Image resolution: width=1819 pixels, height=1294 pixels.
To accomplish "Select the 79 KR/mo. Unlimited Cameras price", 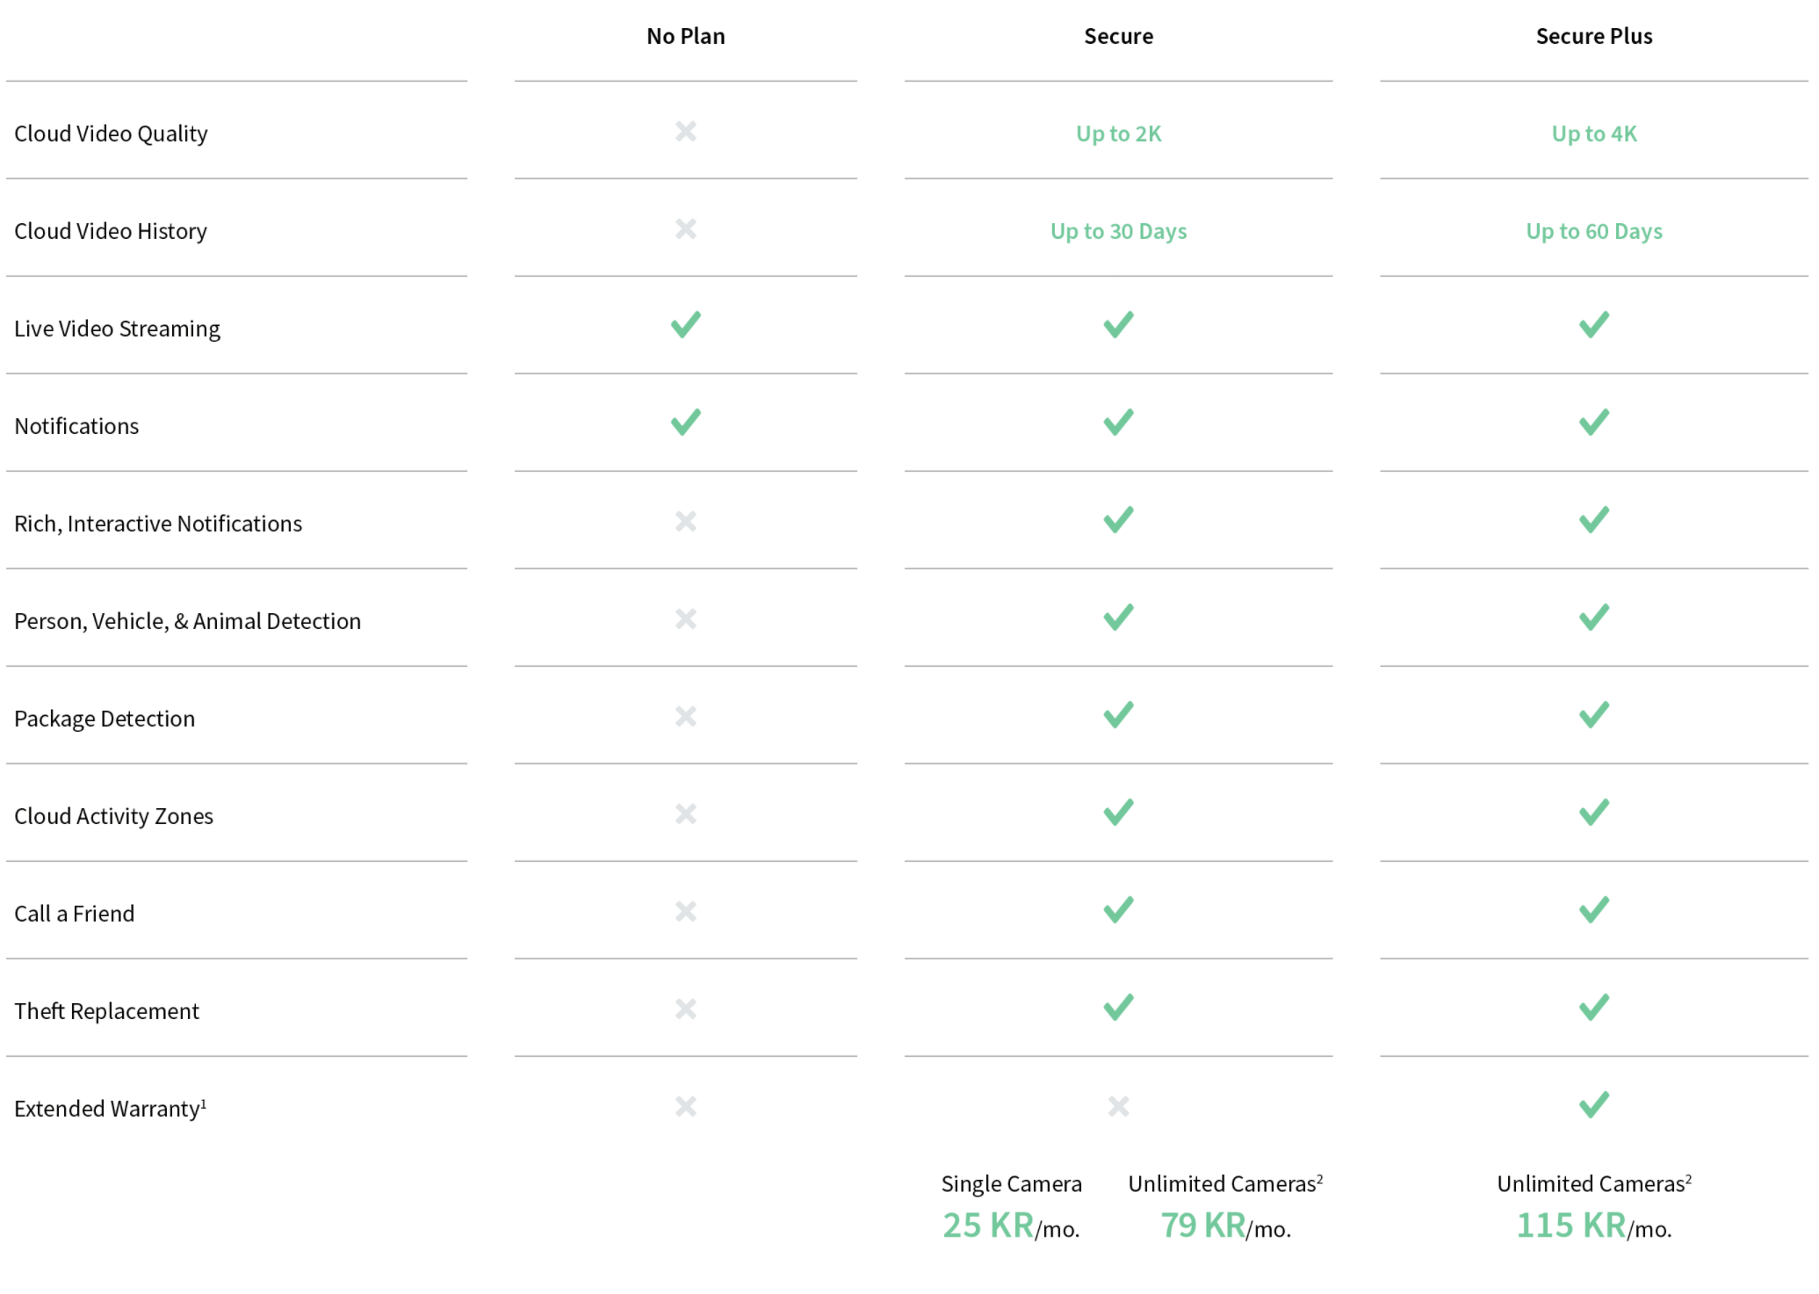I will (1225, 1225).
